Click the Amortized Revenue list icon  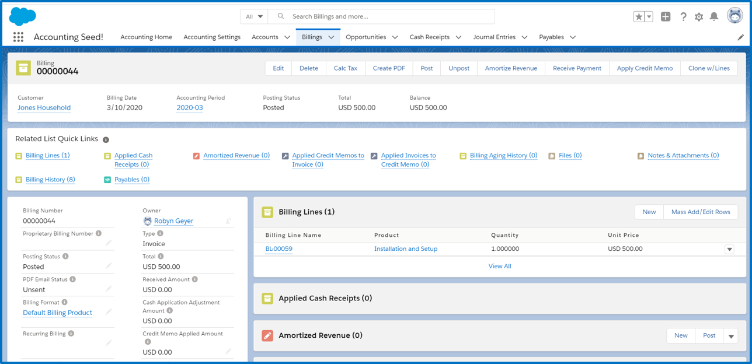pos(267,335)
